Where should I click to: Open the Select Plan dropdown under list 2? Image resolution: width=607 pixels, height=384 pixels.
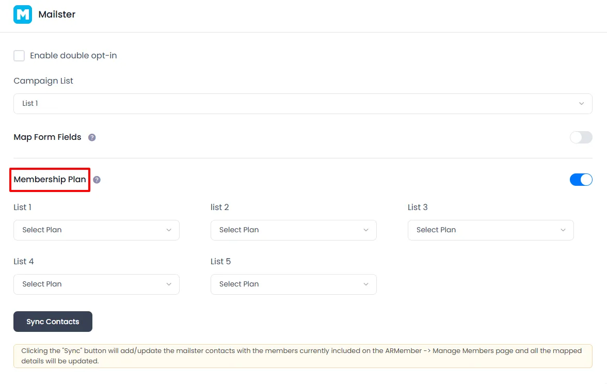[x=293, y=230]
